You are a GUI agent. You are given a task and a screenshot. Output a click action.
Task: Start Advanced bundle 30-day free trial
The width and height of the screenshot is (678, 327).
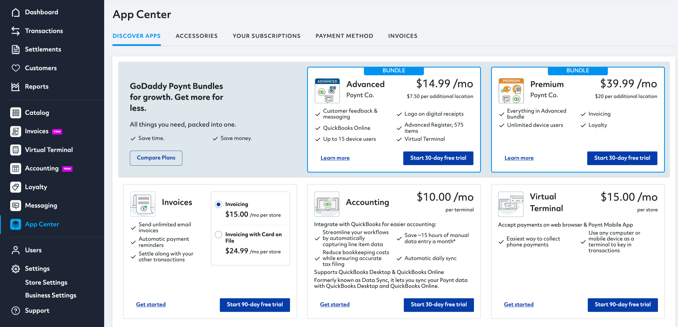point(438,158)
